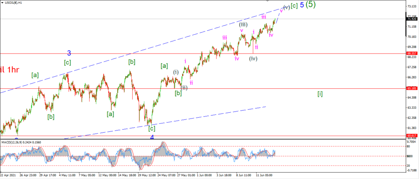Select the green [i] label on right
The image size is (419, 179).
point(320,94)
